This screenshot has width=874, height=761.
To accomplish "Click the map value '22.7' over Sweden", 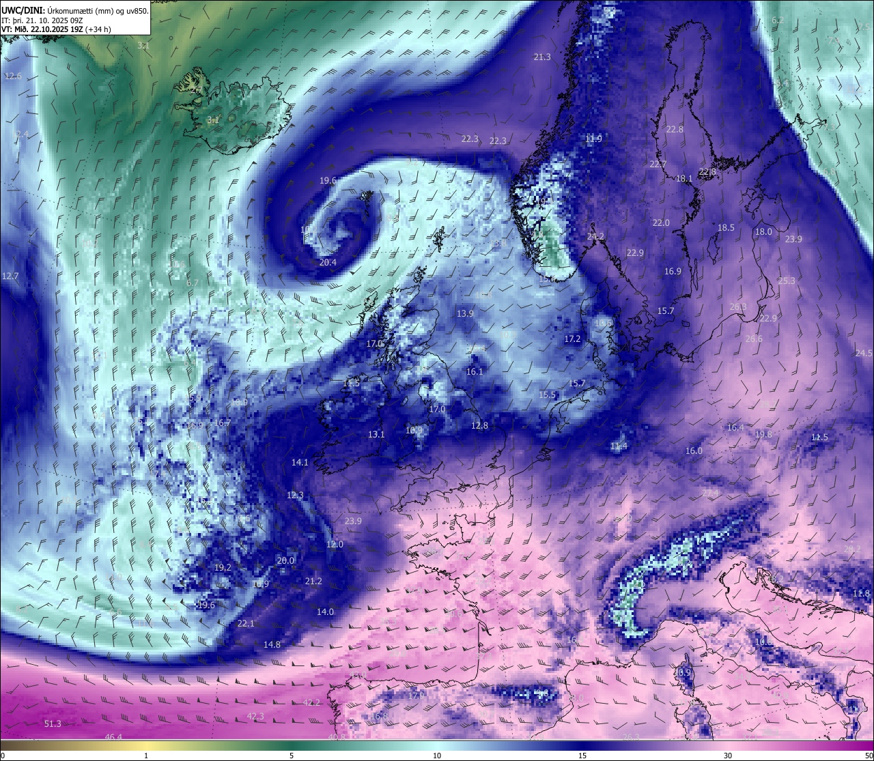I will pos(658,164).
